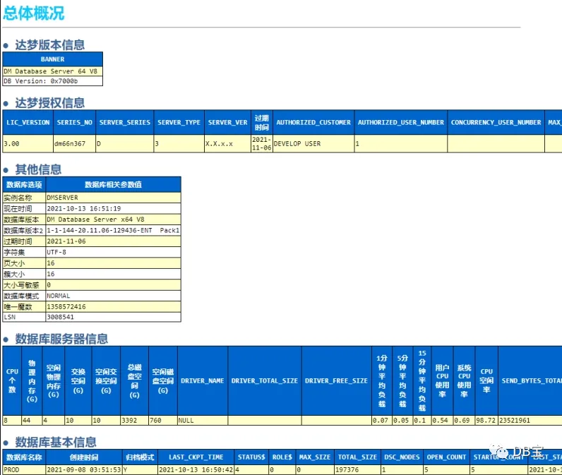This screenshot has width=562, height=475.
Task: Select the total disk space value 3392
Action: pos(134,421)
